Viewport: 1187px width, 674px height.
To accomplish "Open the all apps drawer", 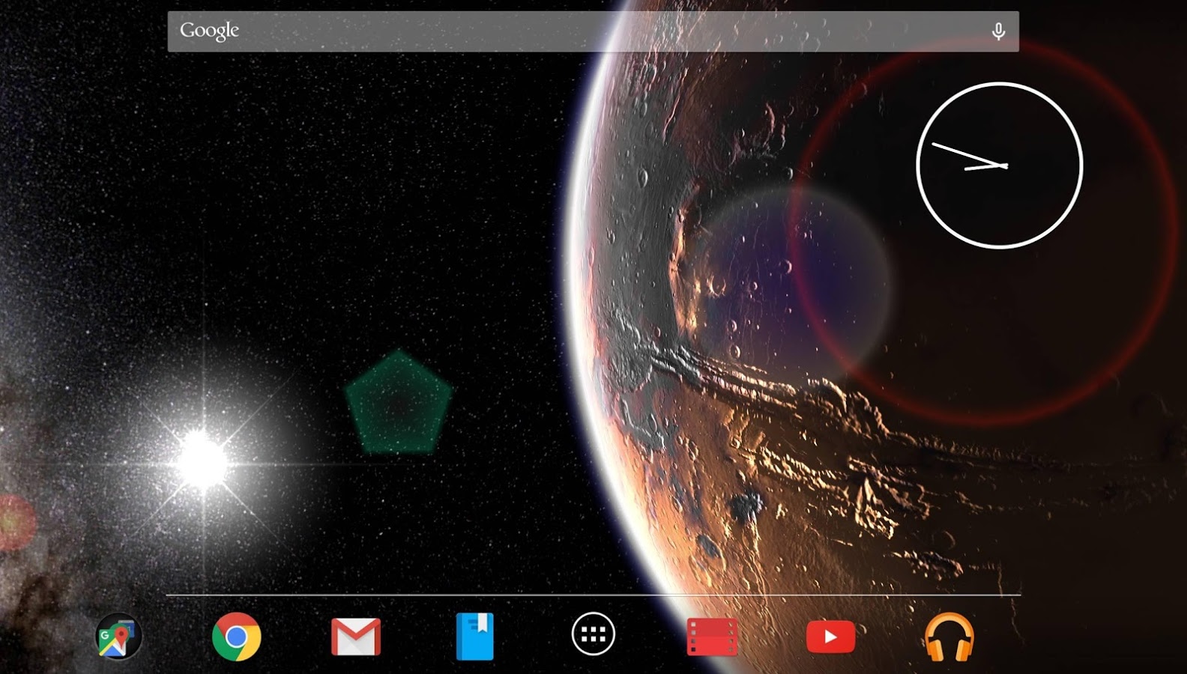I will 593,634.
